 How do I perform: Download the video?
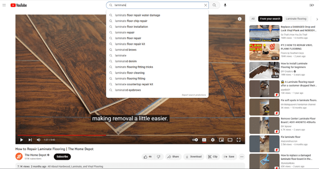194,157
